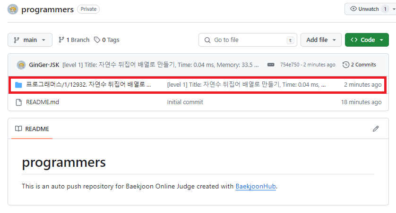Click the code brackets icon in Code button
The width and height of the screenshot is (396, 213).
354,40
